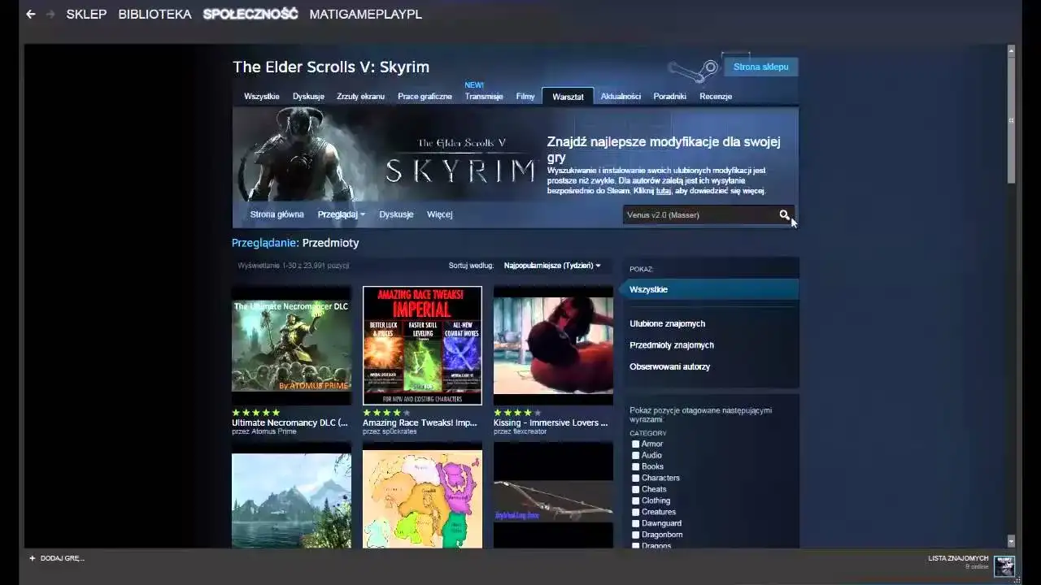The image size is (1041, 585).
Task: Click the magnifying glass search icon
Action: (784, 215)
